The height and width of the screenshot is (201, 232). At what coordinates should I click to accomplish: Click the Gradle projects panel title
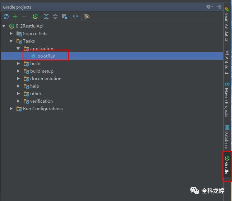[17, 7]
